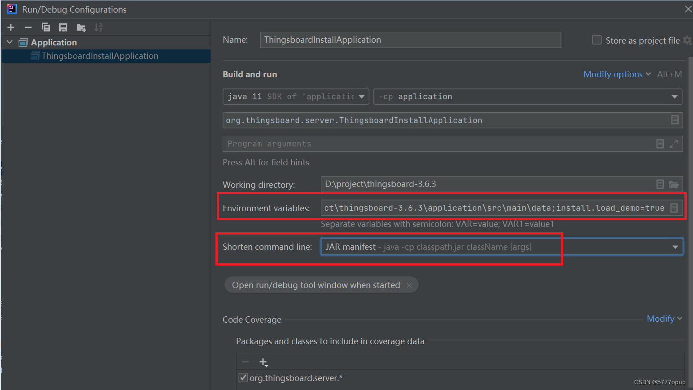The height and width of the screenshot is (390, 693).
Task: Open the gear settings for project file storage
Action: pyautogui.click(x=687, y=40)
